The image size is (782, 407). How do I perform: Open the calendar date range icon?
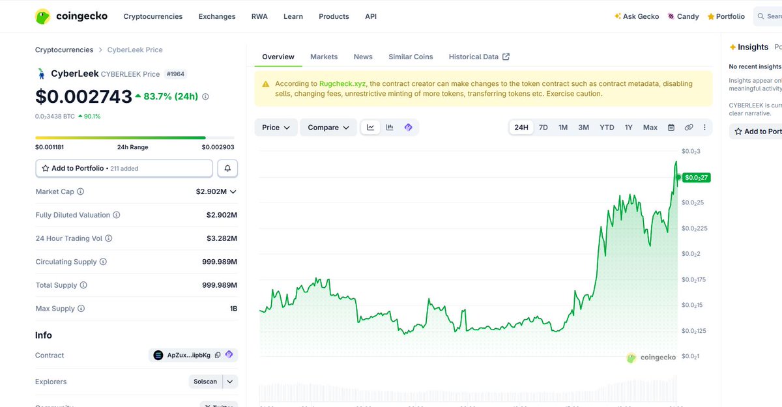point(671,128)
